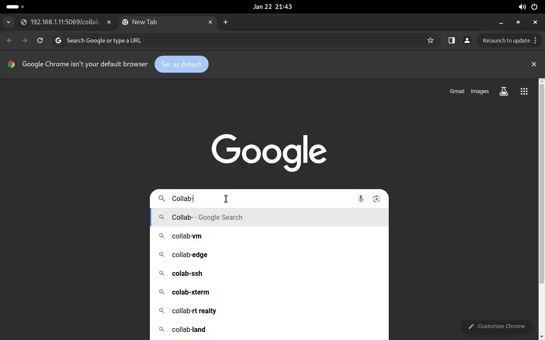Click Customize Chrome button
The image size is (545, 340).
(x=496, y=326)
